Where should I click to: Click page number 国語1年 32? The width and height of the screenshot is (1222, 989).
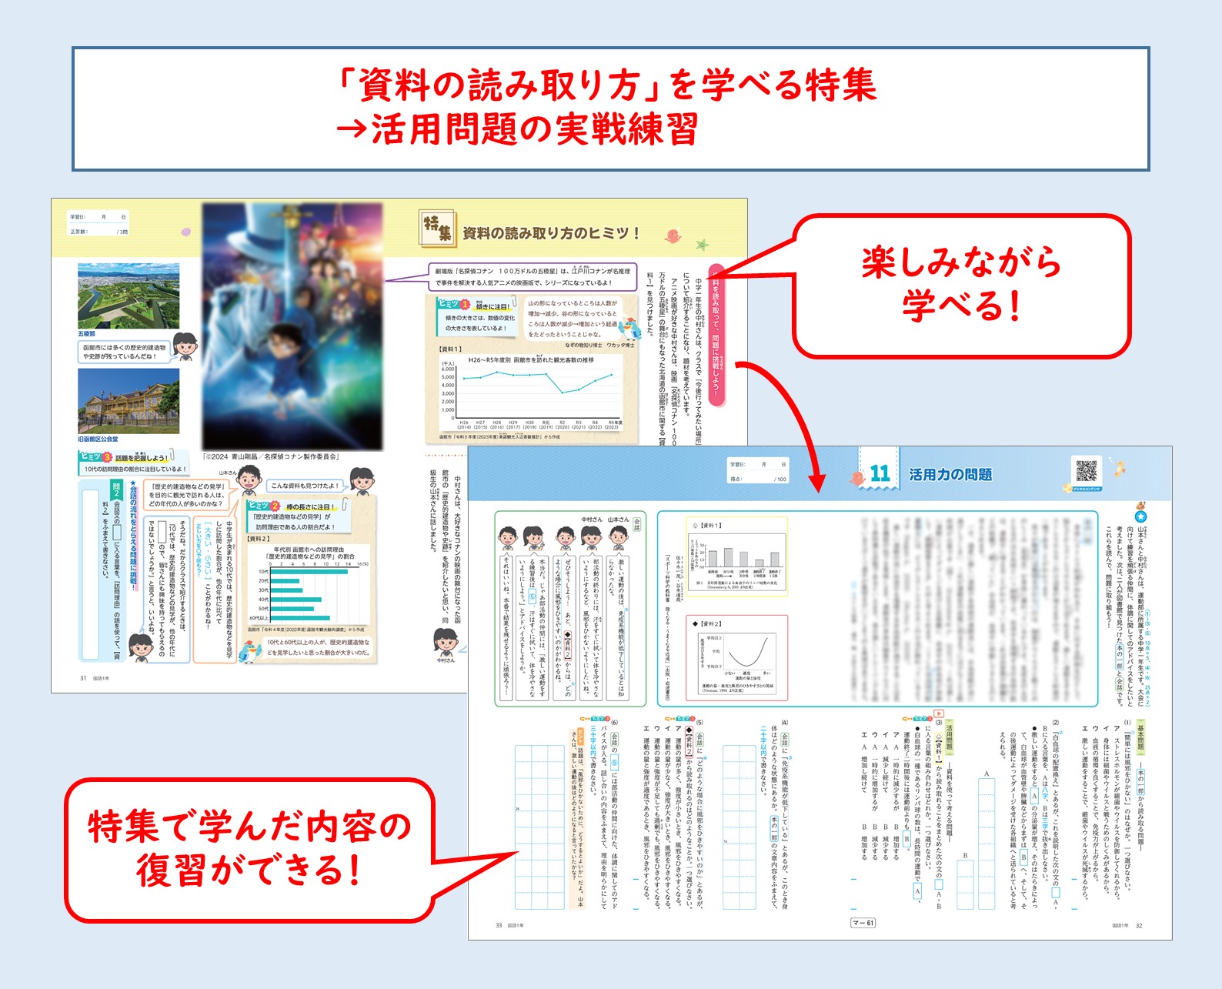tap(1127, 925)
